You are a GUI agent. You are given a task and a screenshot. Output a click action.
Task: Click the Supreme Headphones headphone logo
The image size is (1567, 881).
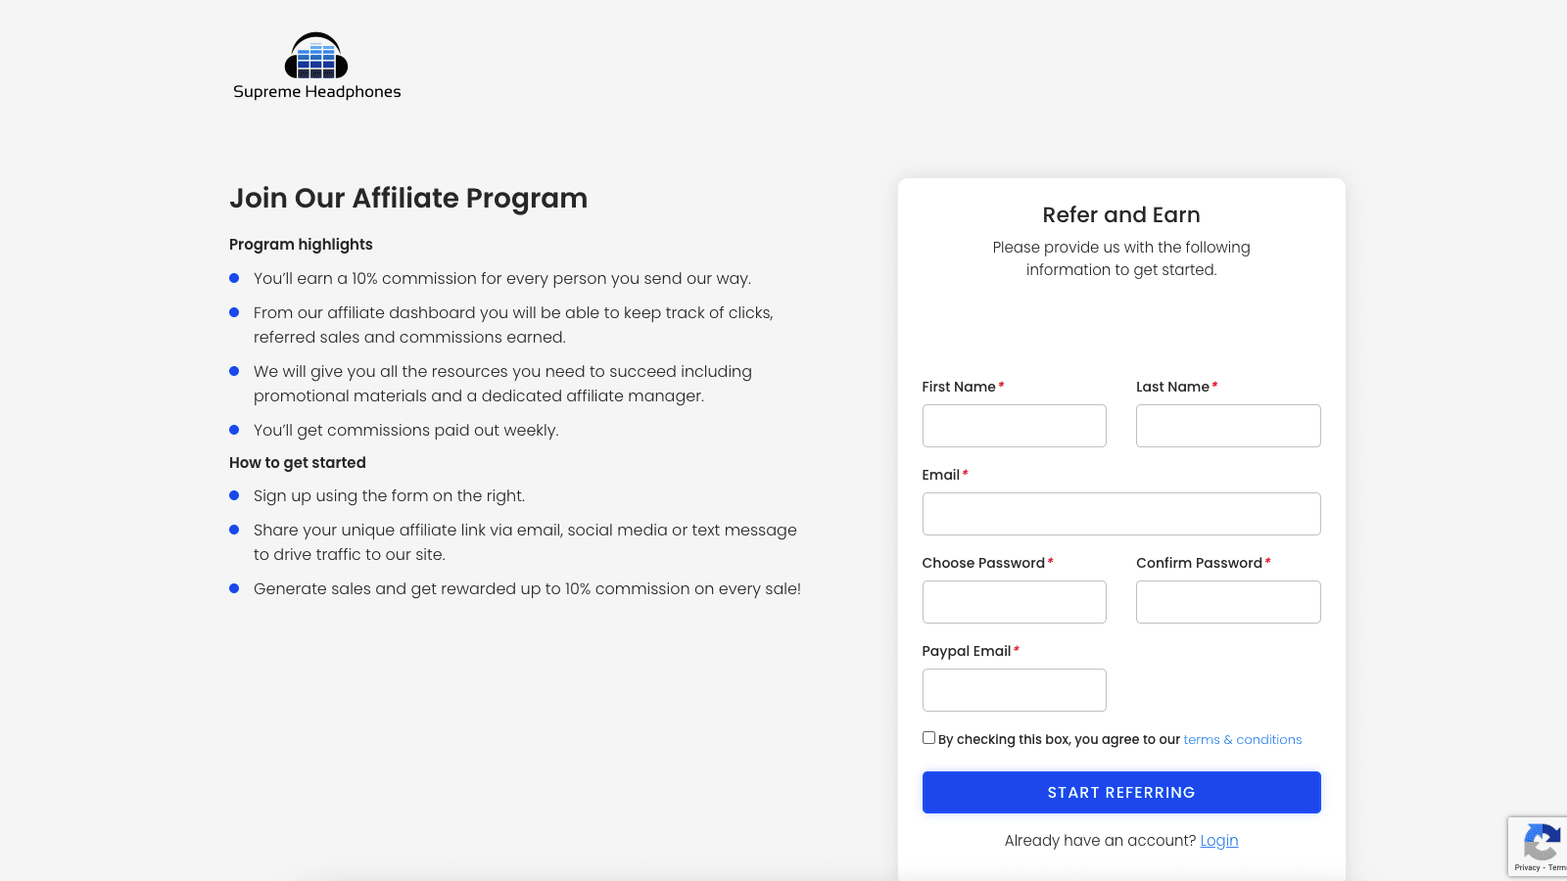315,57
